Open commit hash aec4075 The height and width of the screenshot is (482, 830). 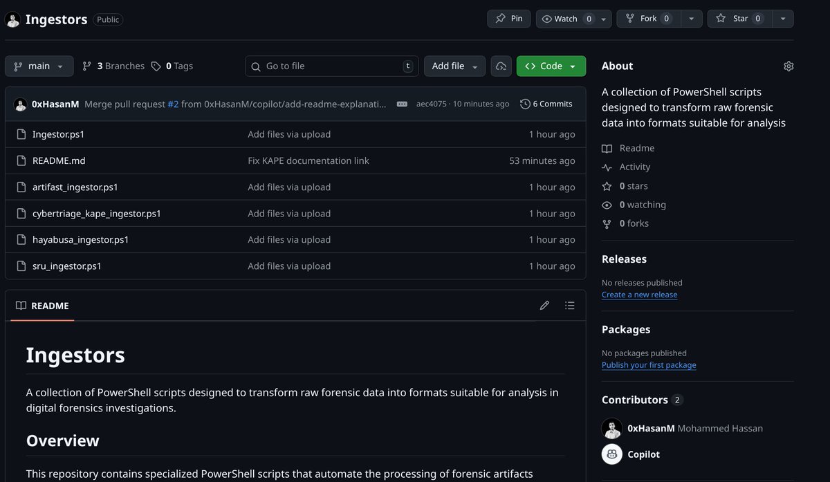(x=432, y=104)
